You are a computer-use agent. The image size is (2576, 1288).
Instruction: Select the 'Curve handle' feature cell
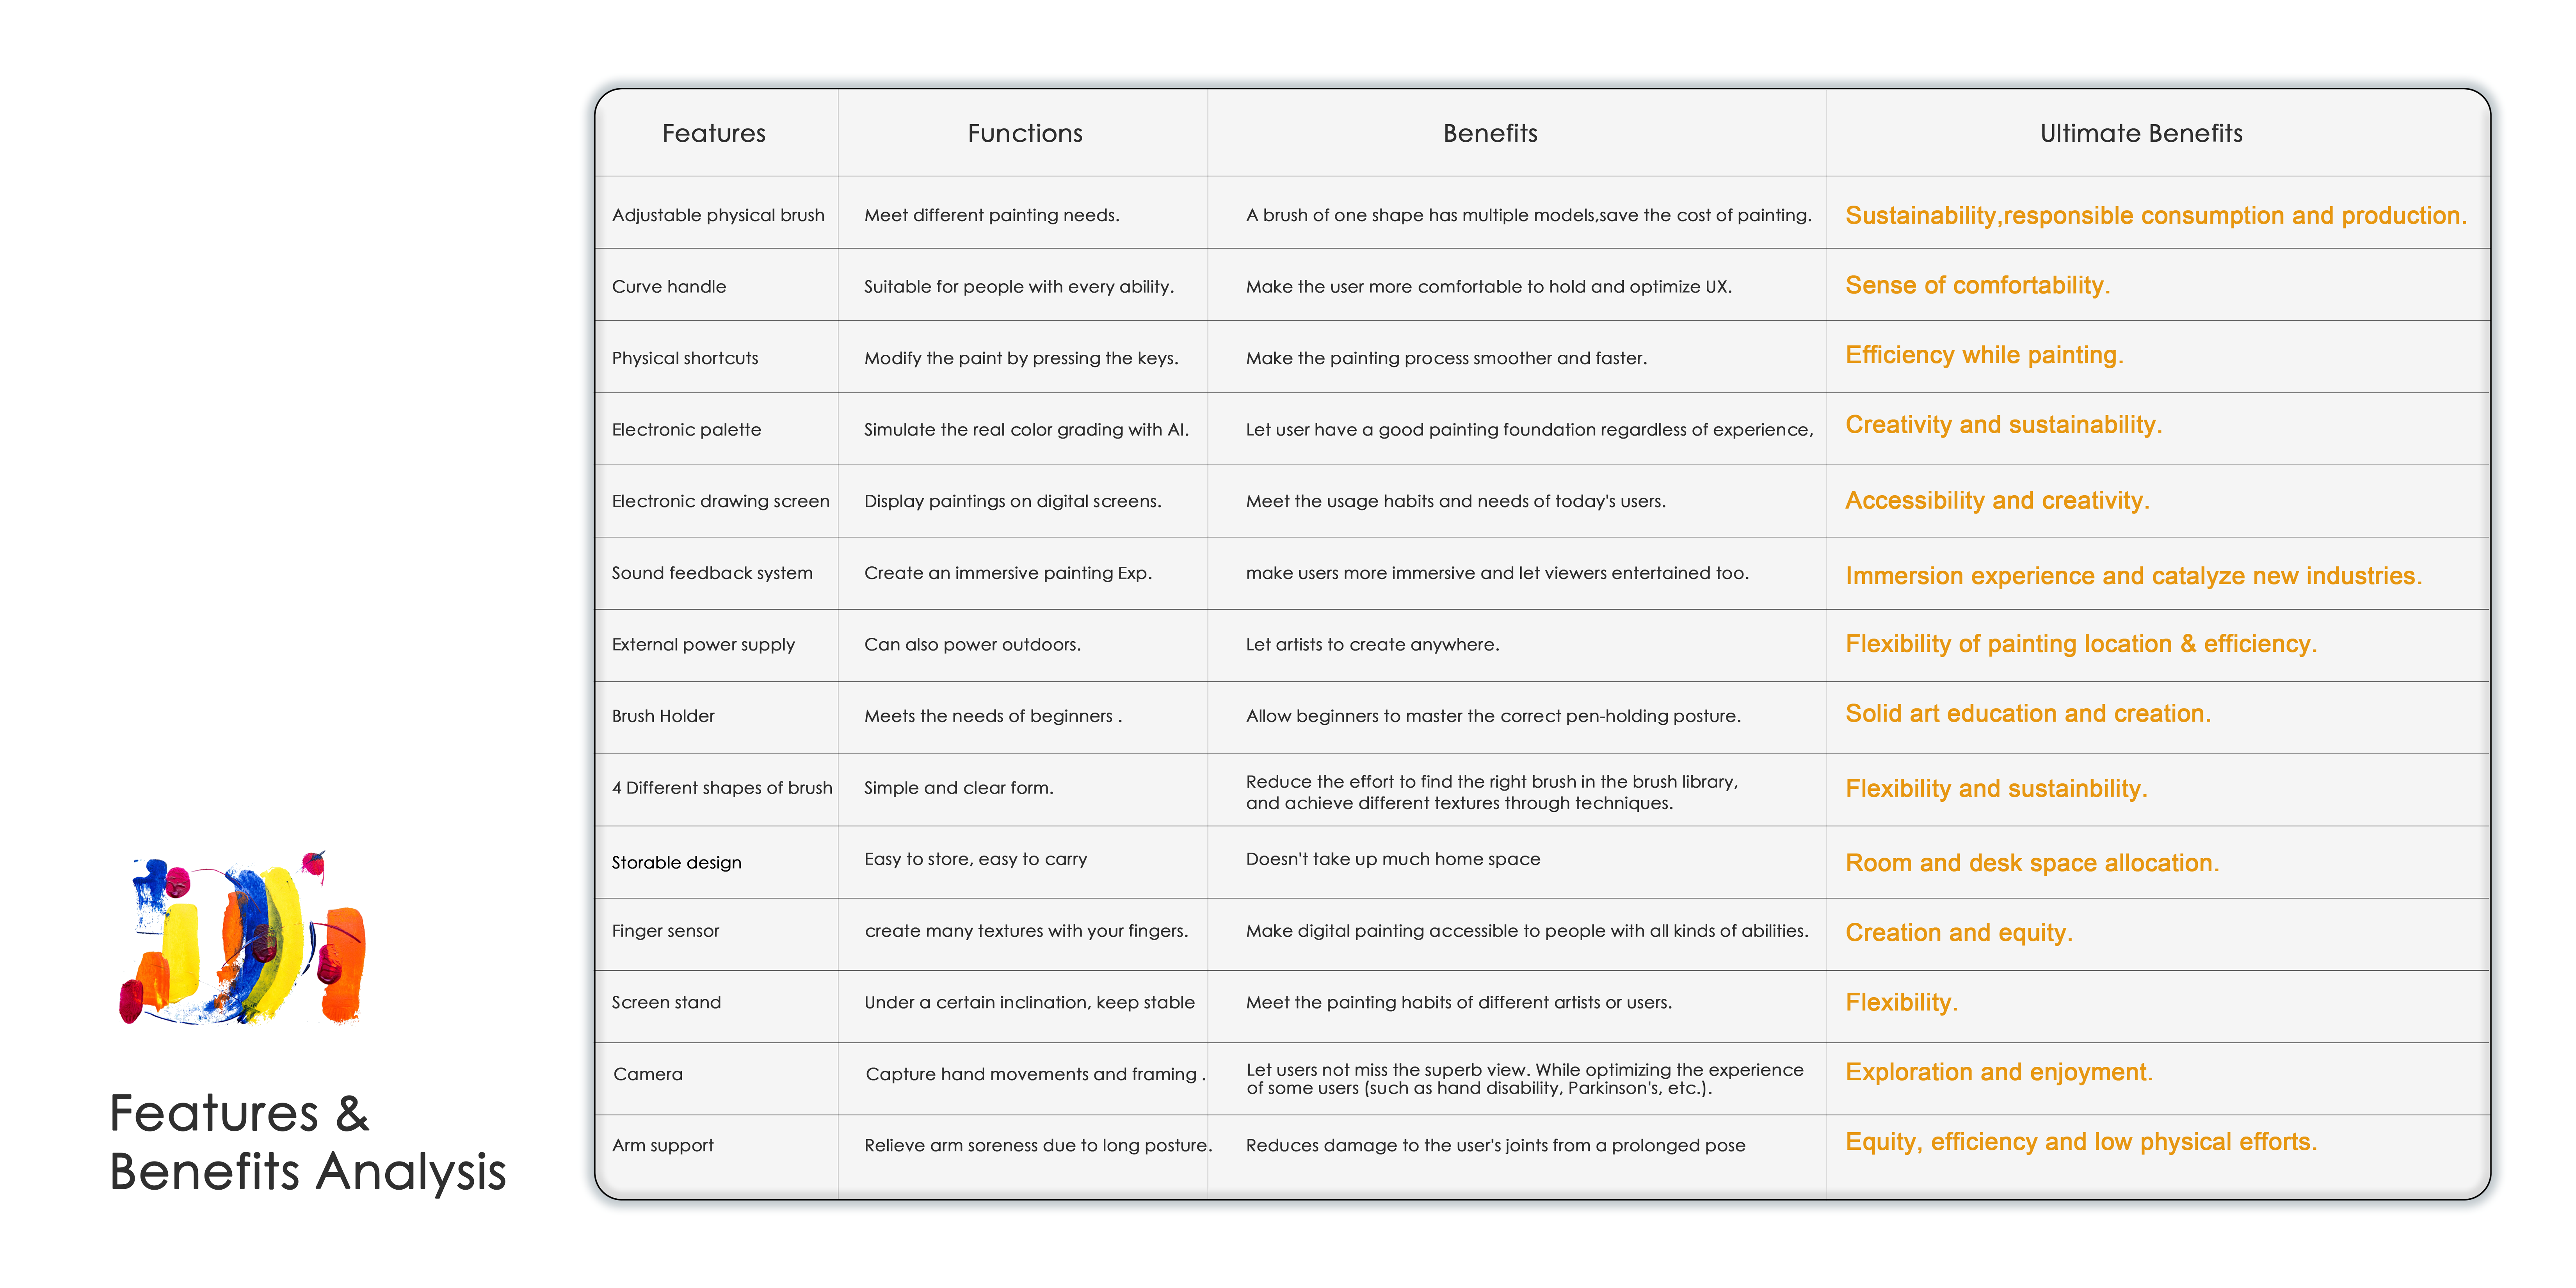point(669,287)
